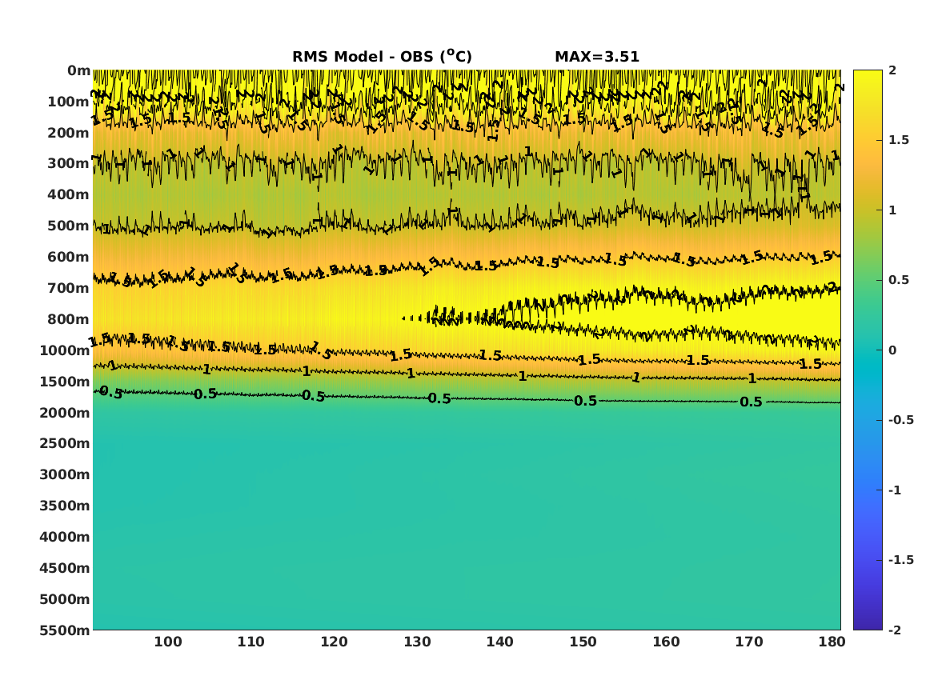The image size is (934, 700).
Task: Click the plot title "RMS Model - OBS (°C)"
Action: click(382, 56)
